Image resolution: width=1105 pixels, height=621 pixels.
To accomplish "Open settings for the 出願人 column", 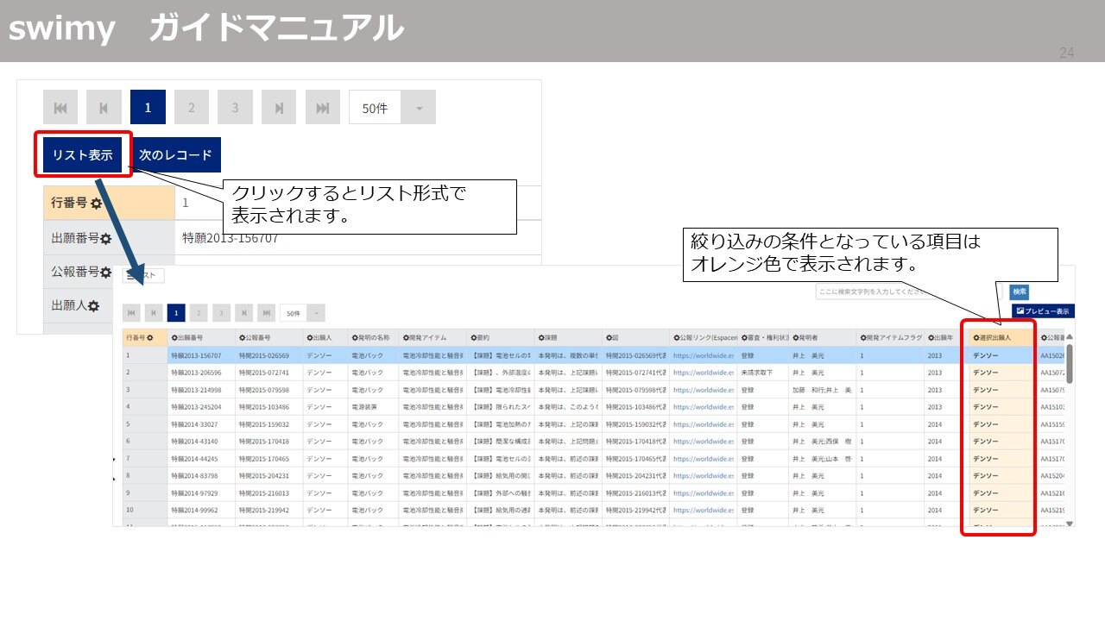I will click(308, 337).
